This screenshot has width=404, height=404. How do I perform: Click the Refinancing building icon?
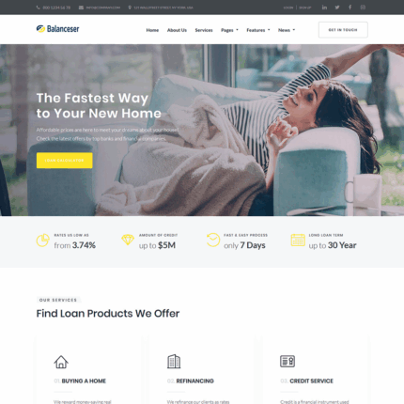pyautogui.click(x=174, y=362)
